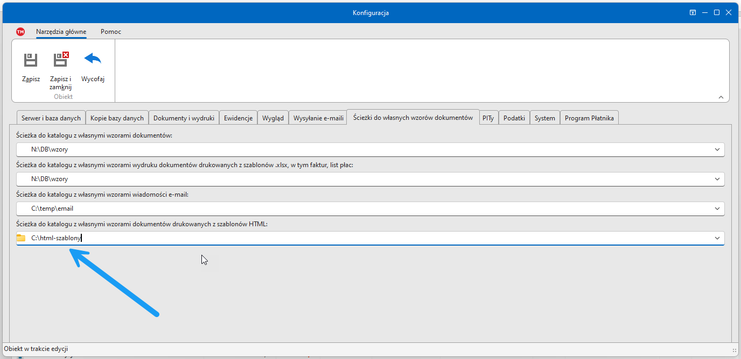Expand the e-mail templates path dropdown
This screenshot has height=359, width=741.
click(x=717, y=209)
